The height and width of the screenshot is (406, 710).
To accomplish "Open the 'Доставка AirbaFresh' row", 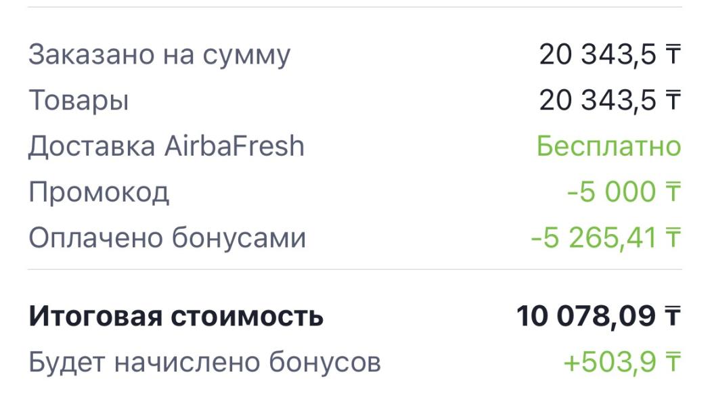I will pyautogui.click(x=355, y=145).
